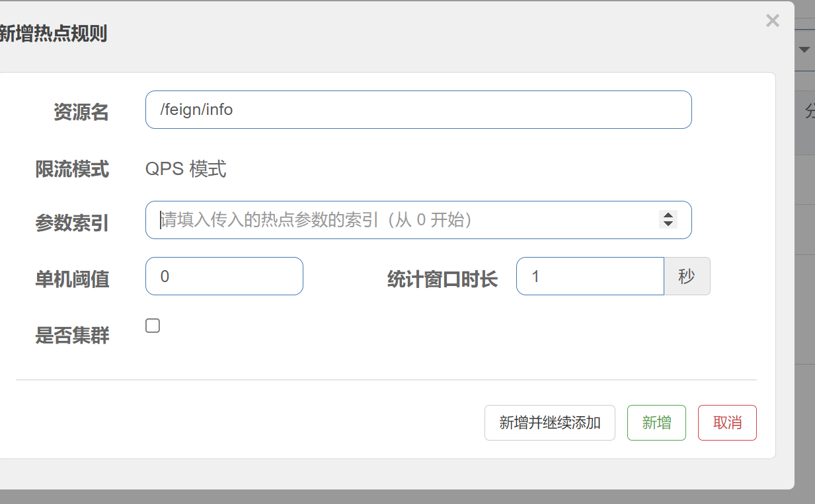Click the 单机阈值 label
This screenshot has width=815, height=504.
tap(72, 279)
